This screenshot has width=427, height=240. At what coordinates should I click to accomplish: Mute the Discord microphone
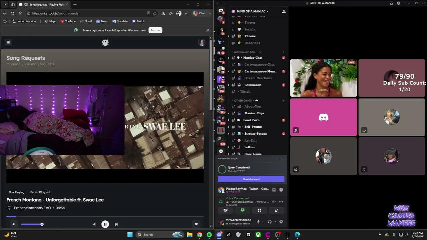click(x=258, y=222)
